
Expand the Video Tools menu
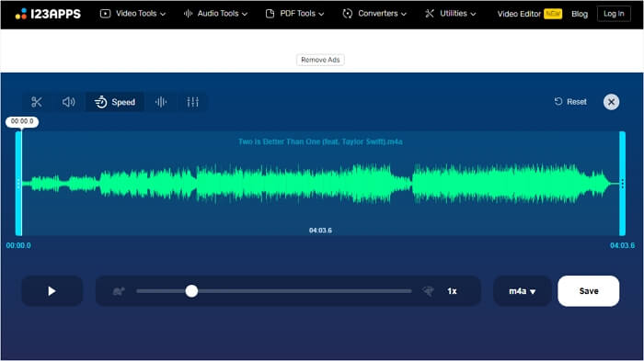pos(132,14)
